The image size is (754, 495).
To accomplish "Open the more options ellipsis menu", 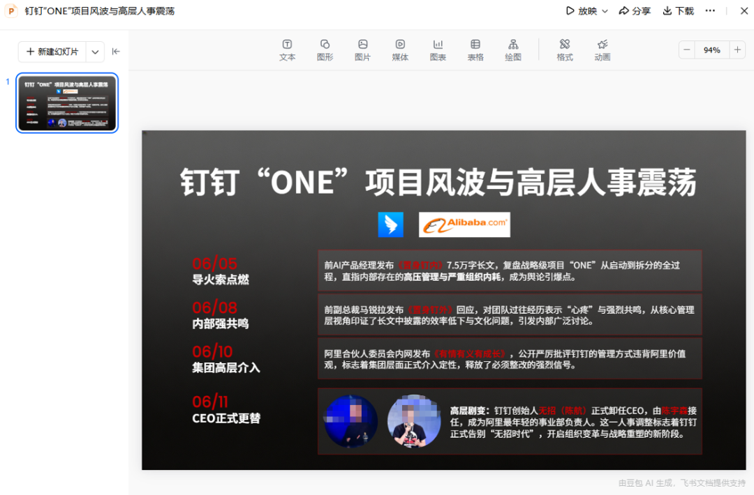I will point(710,10).
